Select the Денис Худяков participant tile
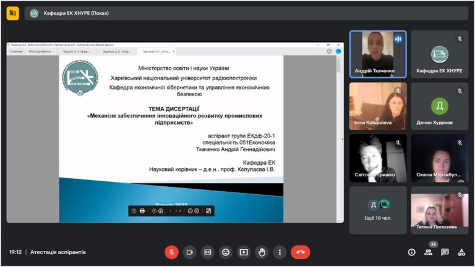 (x=439, y=106)
